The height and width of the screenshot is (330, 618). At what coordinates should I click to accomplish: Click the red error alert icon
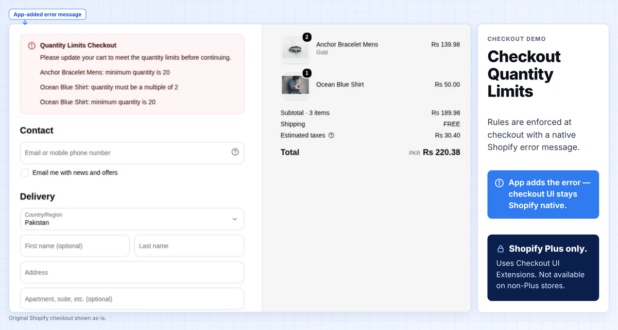pyautogui.click(x=31, y=45)
